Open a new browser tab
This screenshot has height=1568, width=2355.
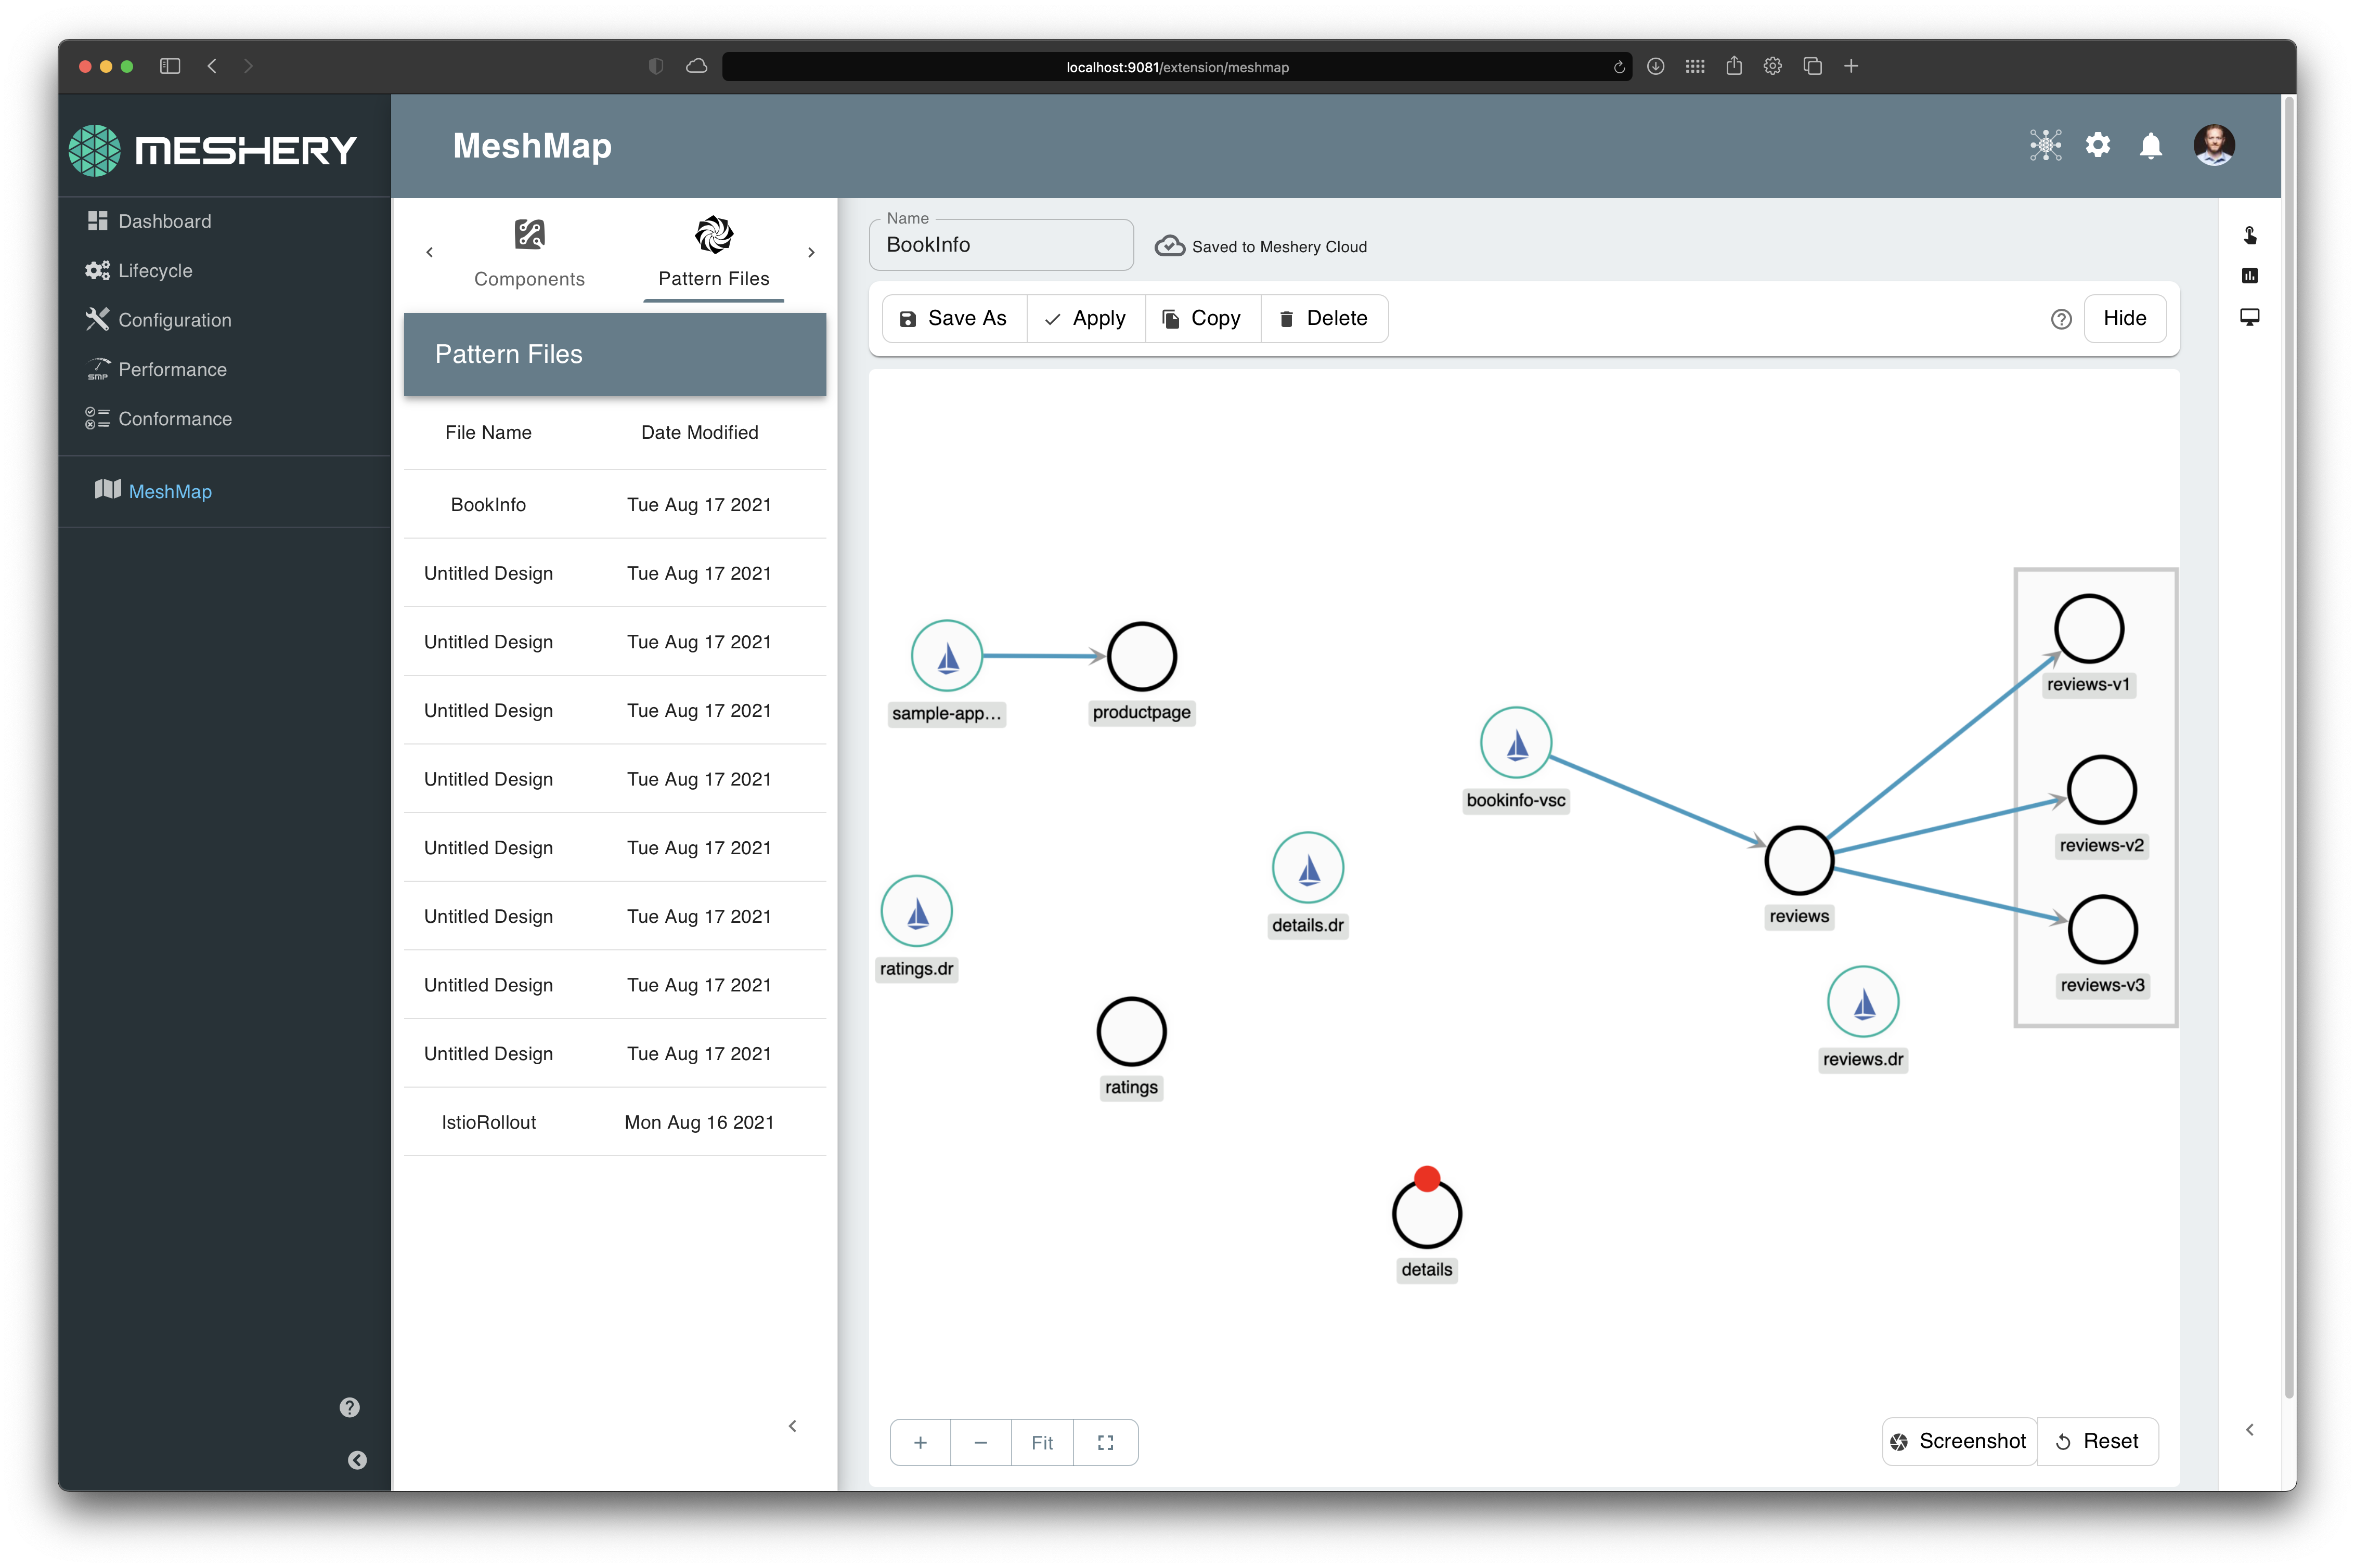point(1851,66)
